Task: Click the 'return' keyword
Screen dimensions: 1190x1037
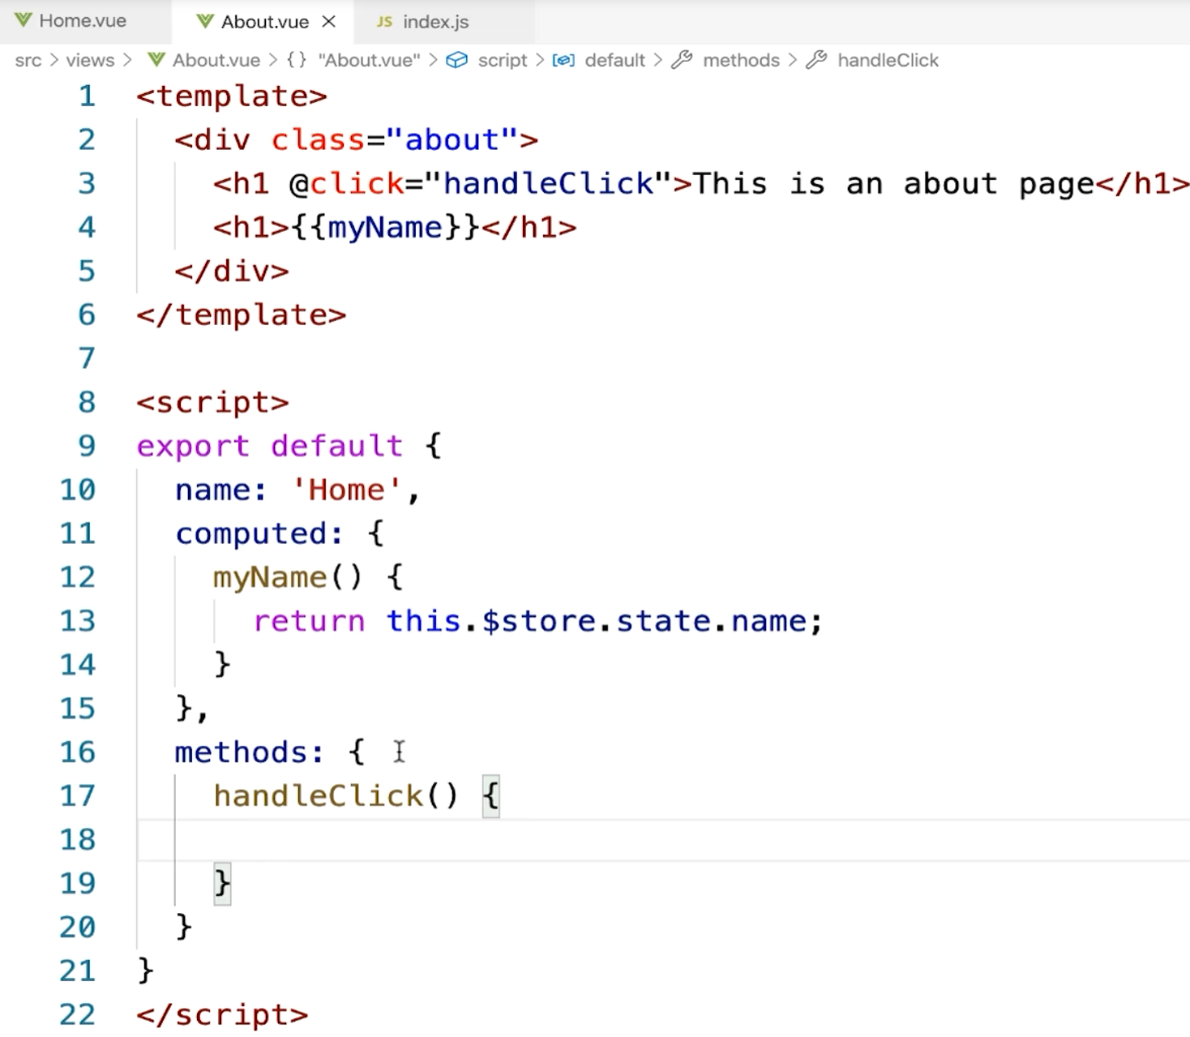Action: point(309,622)
